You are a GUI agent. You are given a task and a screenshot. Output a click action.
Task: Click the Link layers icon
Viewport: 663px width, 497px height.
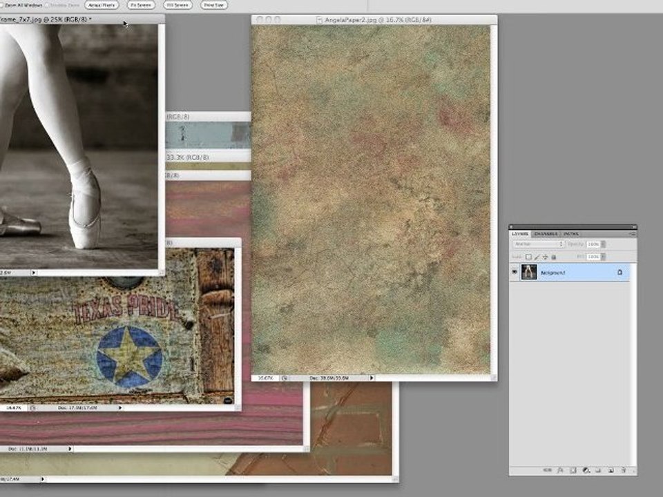(x=548, y=470)
